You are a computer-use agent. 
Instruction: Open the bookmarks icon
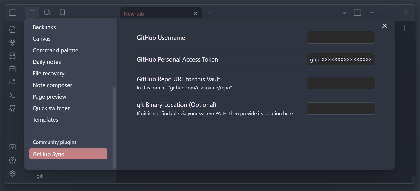point(62,13)
